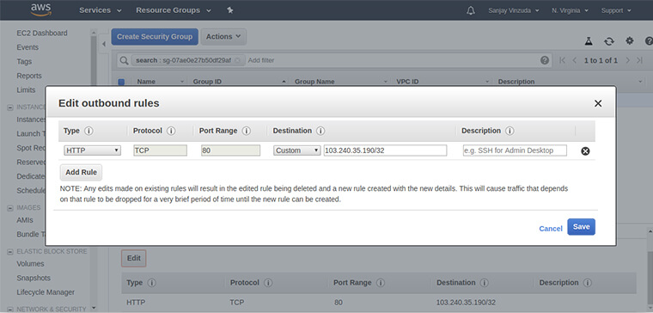Click Create Security Group

[x=155, y=37]
